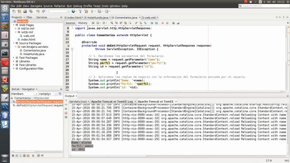Run the project with the green play icon
Screen dimensions: 290x163
pyautogui.click(x=92, y=11)
